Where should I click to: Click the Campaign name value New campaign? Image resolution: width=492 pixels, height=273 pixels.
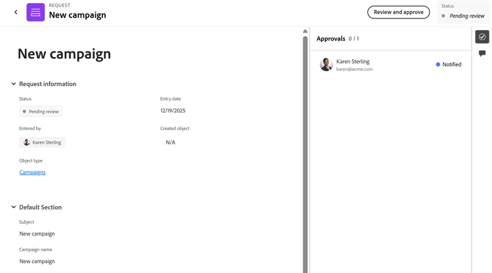click(x=37, y=261)
